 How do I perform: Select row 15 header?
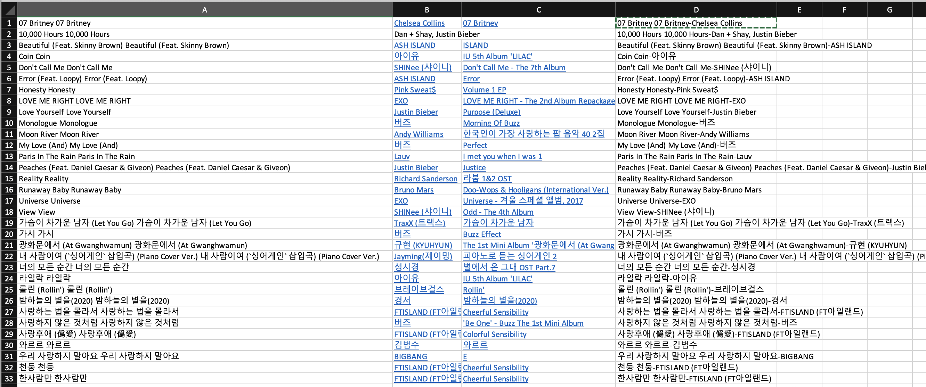click(x=9, y=179)
